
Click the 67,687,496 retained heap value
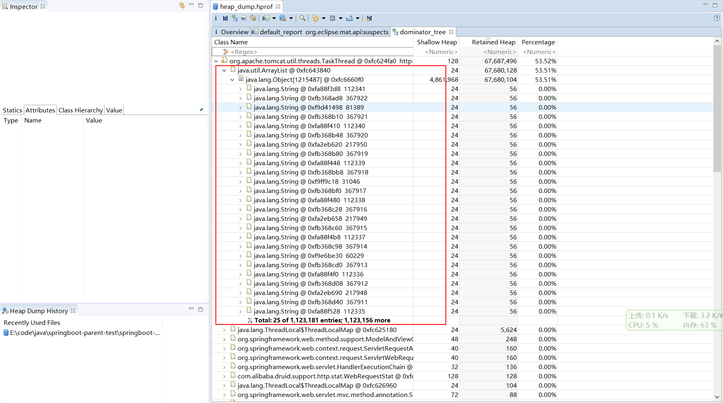click(500, 61)
